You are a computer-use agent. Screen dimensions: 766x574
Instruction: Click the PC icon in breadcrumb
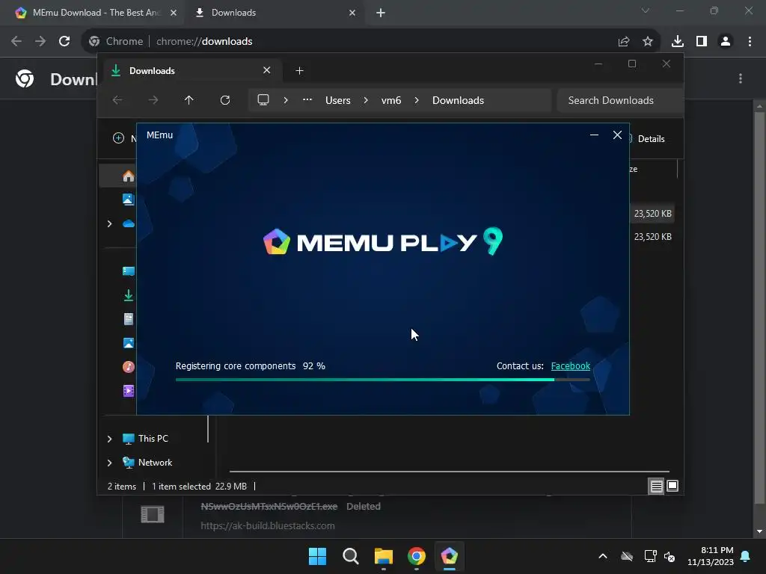click(x=263, y=100)
